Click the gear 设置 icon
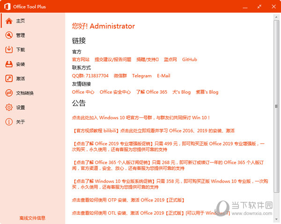 tap(9, 108)
